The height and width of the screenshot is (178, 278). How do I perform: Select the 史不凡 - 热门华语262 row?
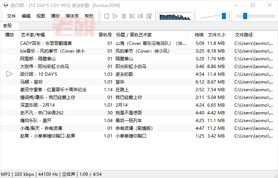point(138,113)
